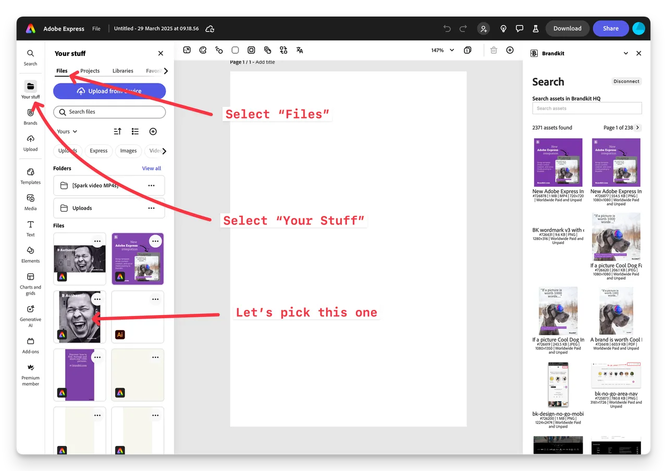Switch to the Projects tab

pos(90,71)
